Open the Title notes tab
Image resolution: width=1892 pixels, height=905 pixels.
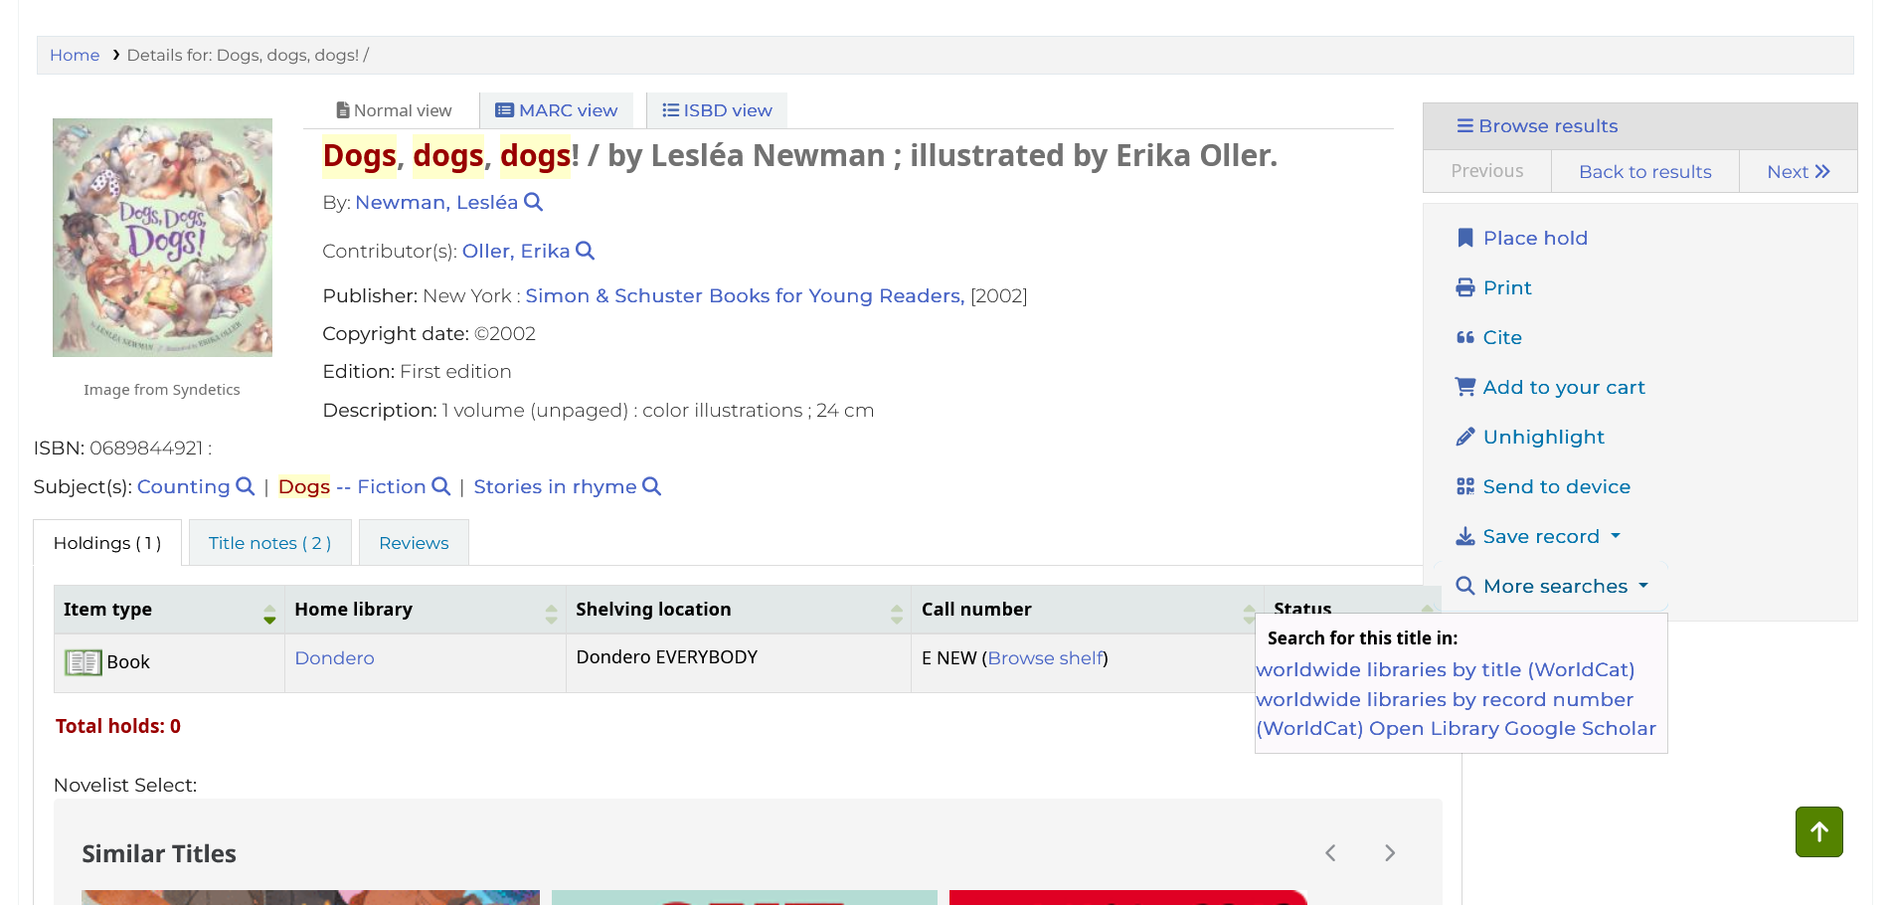(269, 543)
